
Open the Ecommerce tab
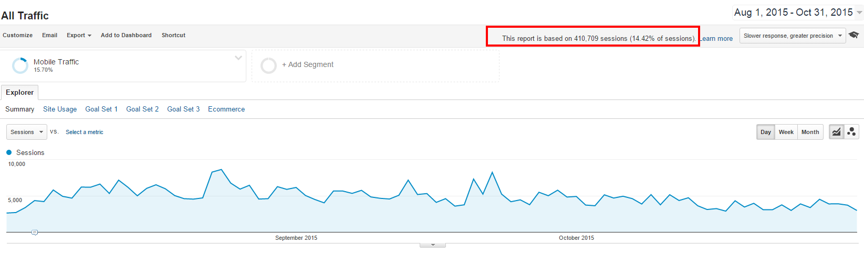point(226,109)
